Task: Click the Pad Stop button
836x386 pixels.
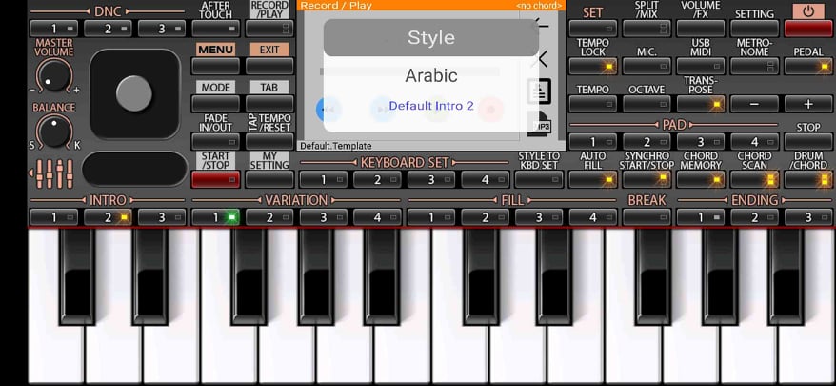Action: pyautogui.click(x=808, y=141)
